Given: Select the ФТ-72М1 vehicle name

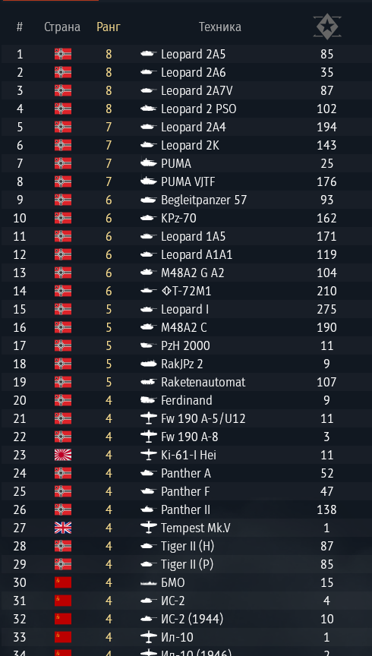Looking at the screenshot, I should pos(186,291).
